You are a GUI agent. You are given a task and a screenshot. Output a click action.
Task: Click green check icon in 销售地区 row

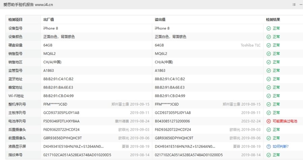[269, 62]
